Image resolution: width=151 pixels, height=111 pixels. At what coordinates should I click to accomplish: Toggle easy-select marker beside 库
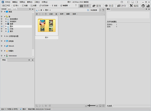point(2,17)
